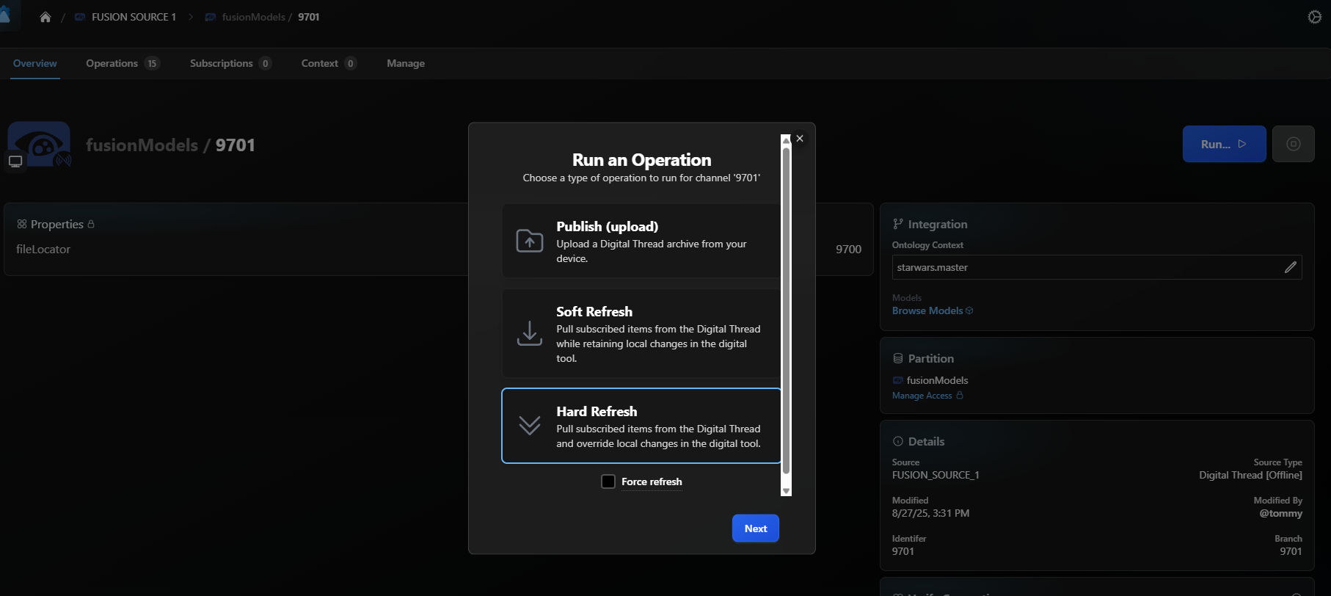Follow the Browse Models link
1331x596 pixels.
tap(927, 310)
